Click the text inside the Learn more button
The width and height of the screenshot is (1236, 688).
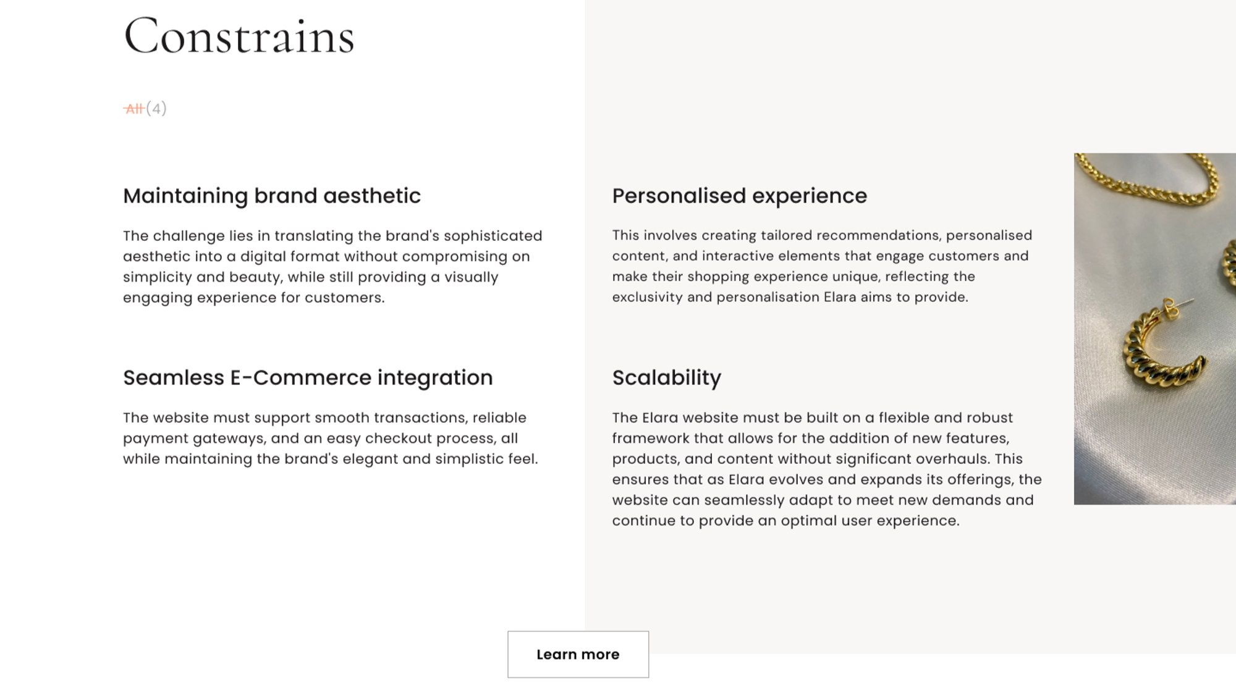(x=578, y=655)
